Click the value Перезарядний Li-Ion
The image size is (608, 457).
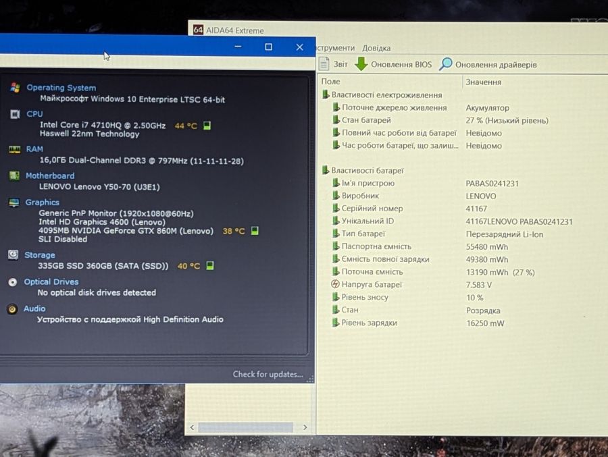(x=505, y=234)
